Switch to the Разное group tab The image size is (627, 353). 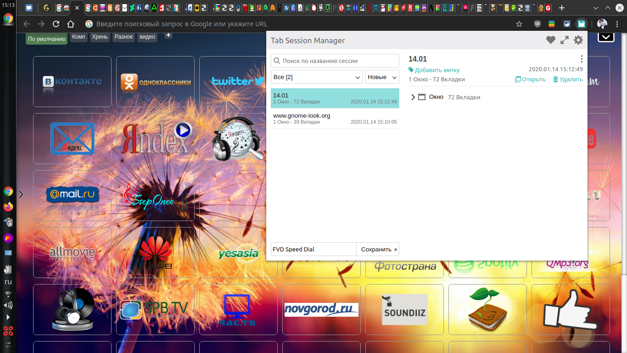pos(123,37)
